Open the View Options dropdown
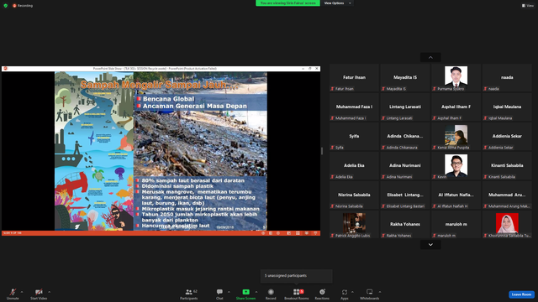The height and width of the screenshot is (302, 538). (338, 3)
